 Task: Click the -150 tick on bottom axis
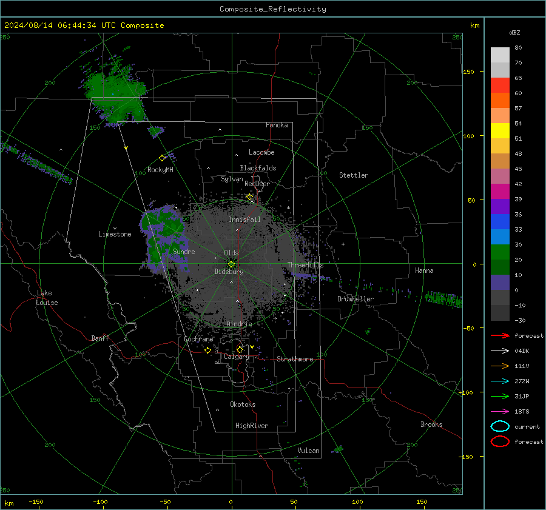(36, 502)
